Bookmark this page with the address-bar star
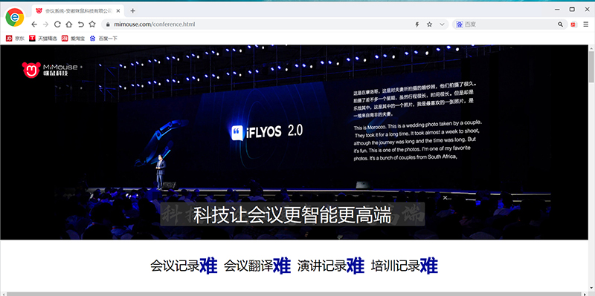This screenshot has width=595, height=296. pyautogui.click(x=429, y=24)
